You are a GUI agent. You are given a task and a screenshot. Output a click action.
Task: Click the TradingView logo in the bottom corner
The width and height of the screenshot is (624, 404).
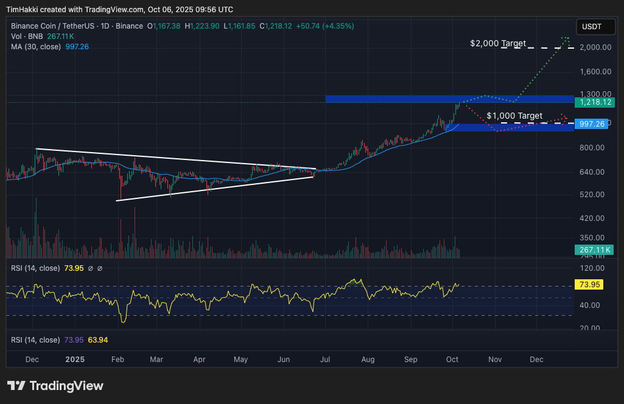tap(55, 386)
